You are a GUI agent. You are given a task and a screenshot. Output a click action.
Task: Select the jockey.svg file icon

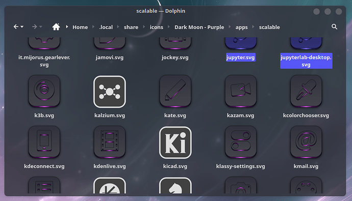point(175,43)
